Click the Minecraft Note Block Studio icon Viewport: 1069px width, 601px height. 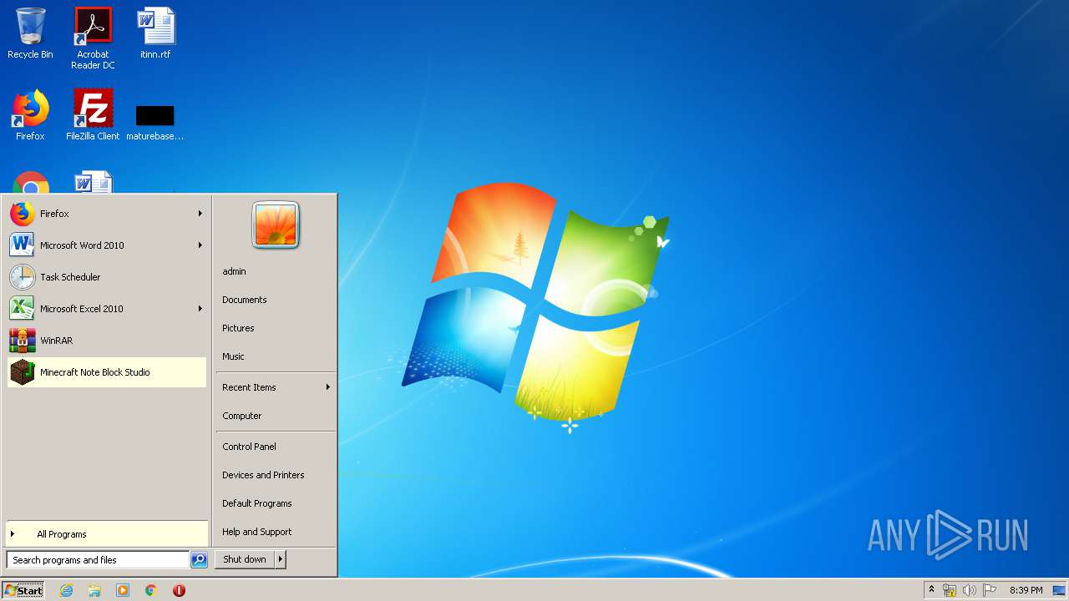point(23,372)
